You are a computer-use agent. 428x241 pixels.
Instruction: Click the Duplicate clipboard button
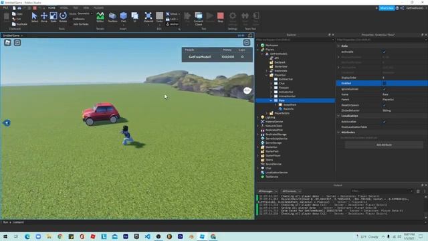pyautogui.click(x=19, y=24)
